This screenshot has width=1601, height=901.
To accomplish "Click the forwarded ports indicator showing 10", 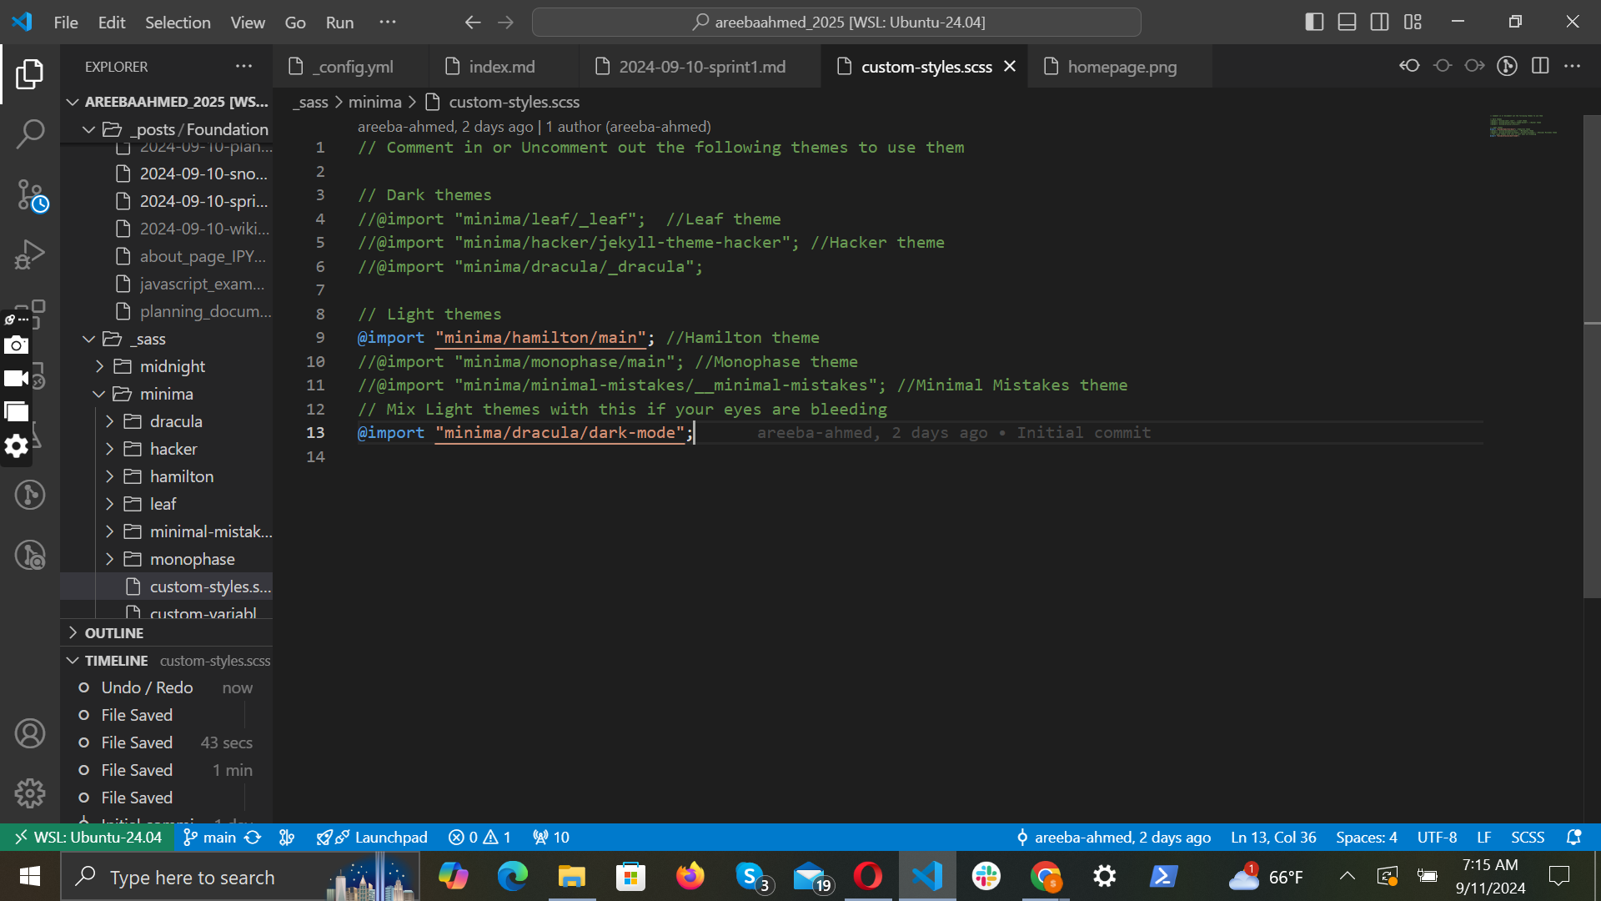I will [x=551, y=837].
